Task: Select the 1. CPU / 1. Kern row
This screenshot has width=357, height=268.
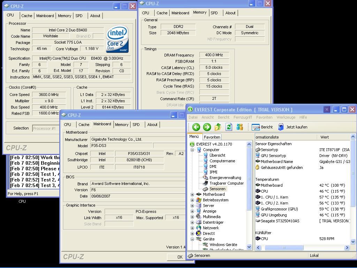Action: tap(302, 197)
